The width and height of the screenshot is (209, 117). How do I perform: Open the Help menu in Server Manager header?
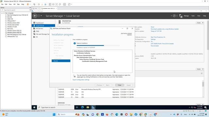[204, 16]
